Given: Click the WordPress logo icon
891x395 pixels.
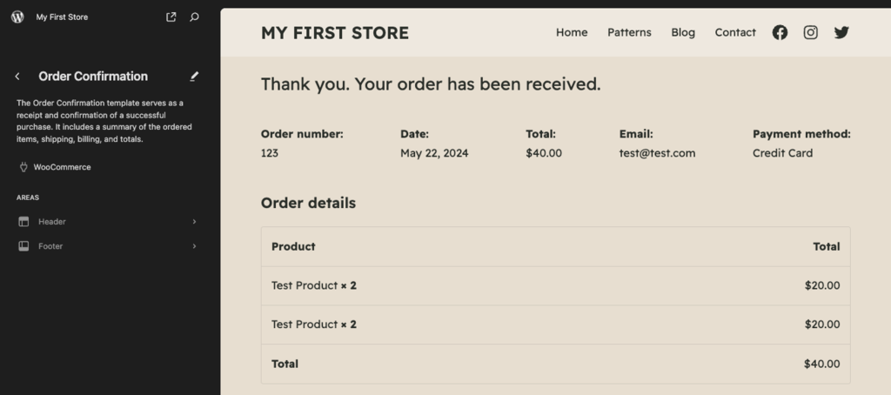Looking at the screenshot, I should 17,17.
